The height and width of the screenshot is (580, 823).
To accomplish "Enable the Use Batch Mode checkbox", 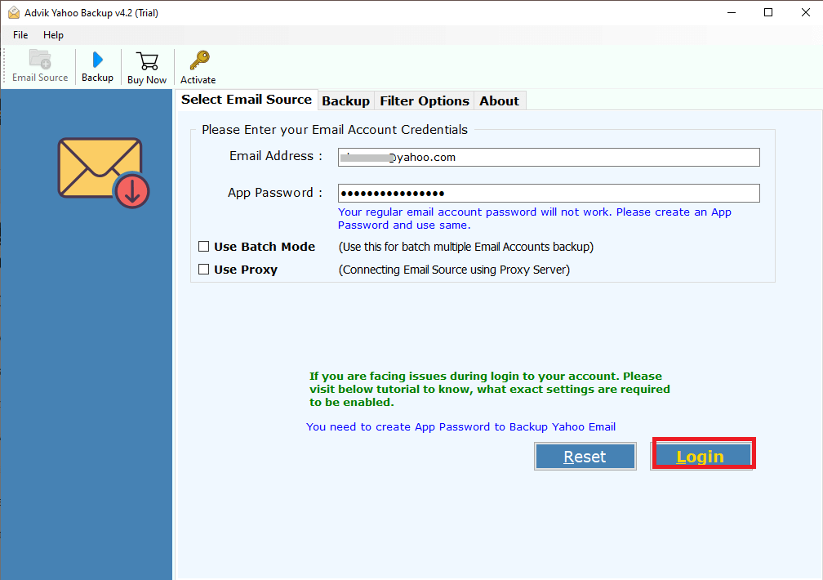I will pos(203,247).
